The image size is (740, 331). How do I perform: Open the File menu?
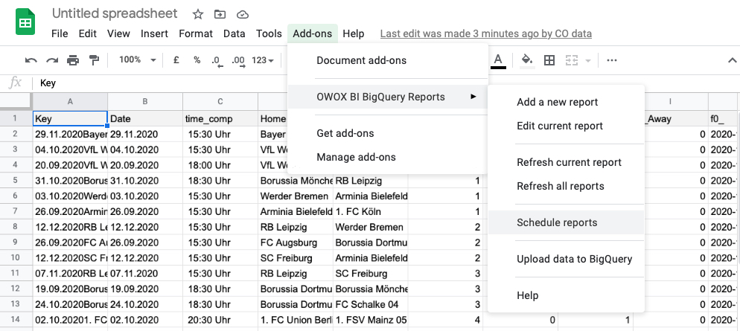(x=60, y=33)
